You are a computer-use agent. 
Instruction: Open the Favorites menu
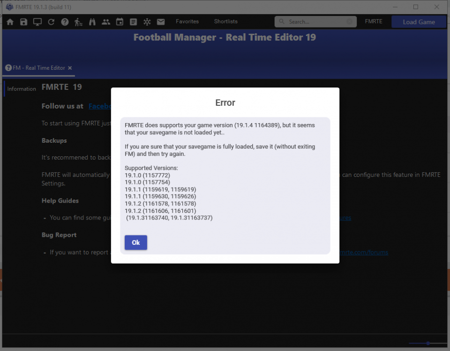[187, 22]
